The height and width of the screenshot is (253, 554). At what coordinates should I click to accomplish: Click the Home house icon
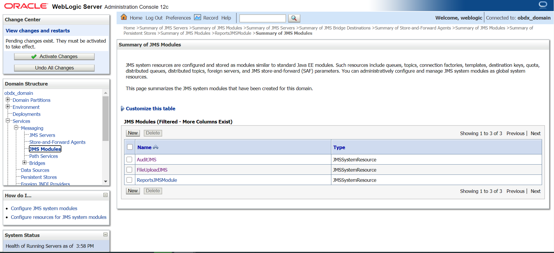coord(124,17)
